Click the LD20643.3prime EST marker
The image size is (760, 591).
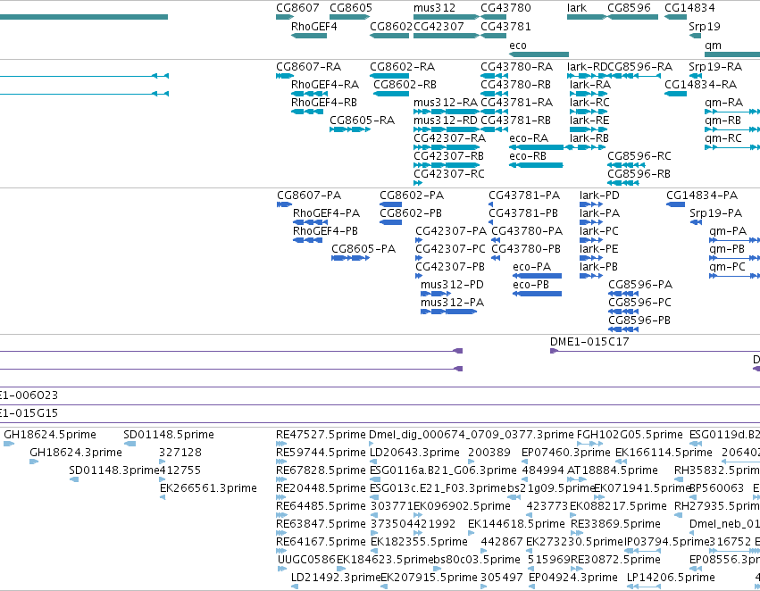(372, 462)
